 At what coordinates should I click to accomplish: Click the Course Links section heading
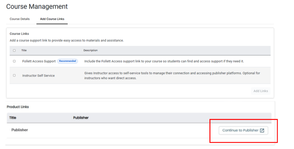pyautogui.click(x=19, y=34)
